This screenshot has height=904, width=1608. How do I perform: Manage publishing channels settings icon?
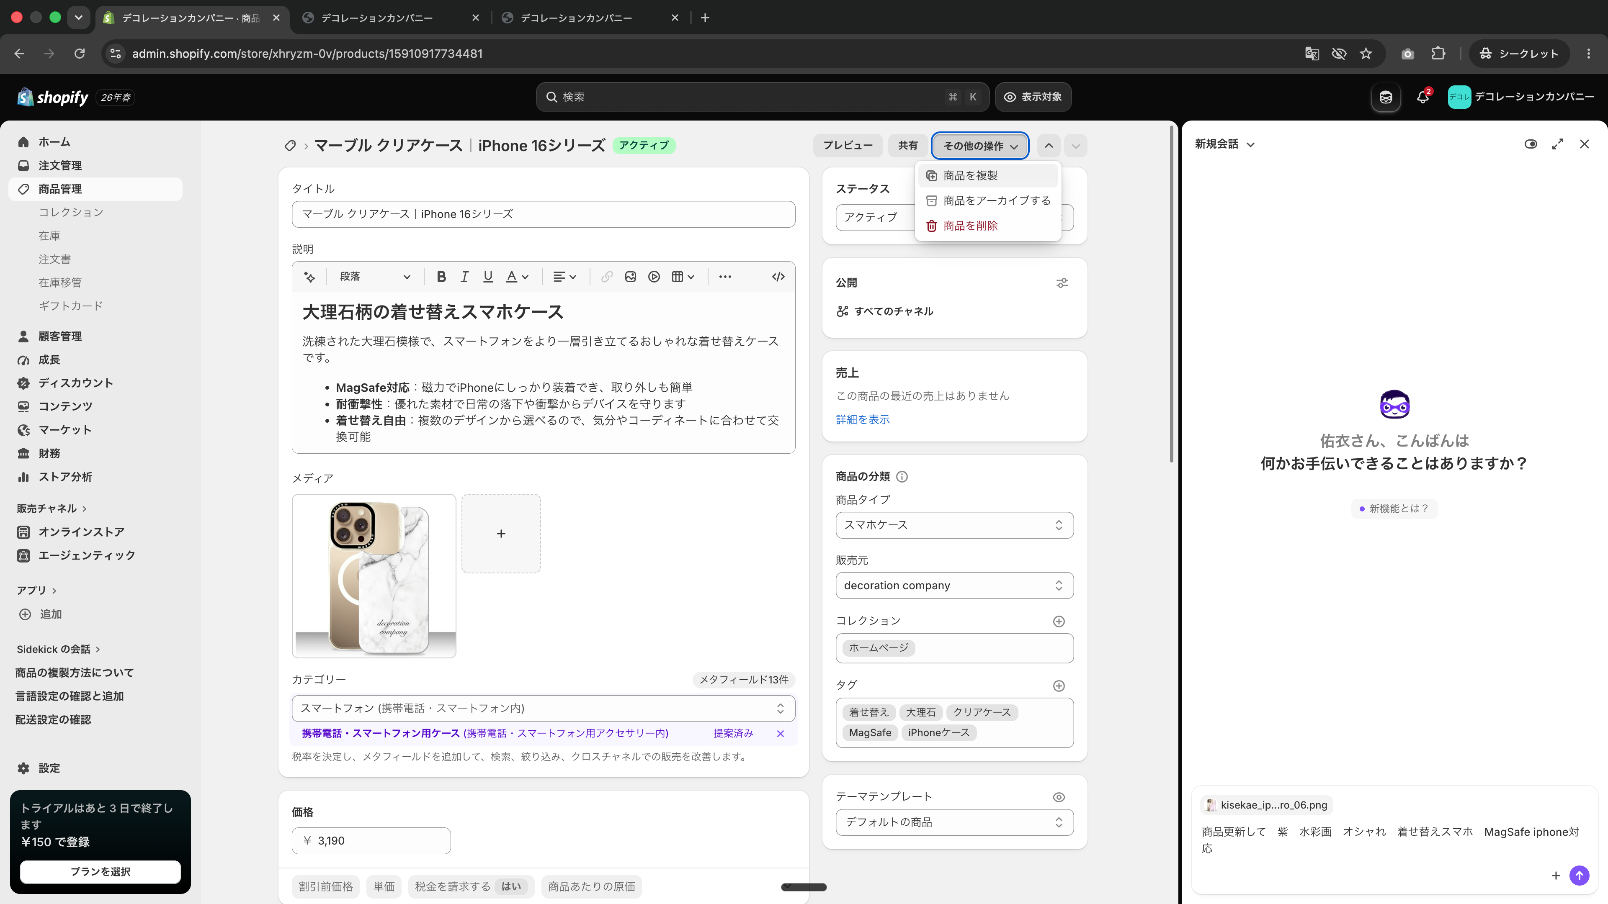(x=1062, y=282)
